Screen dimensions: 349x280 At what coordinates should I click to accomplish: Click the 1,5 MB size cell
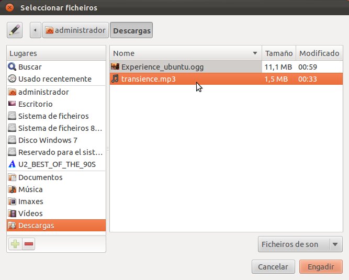tap(276, 79)
